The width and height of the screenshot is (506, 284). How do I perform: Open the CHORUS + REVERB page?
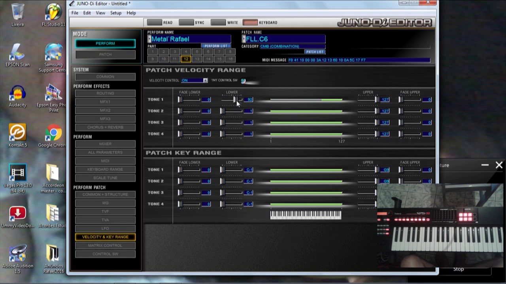pos(105,127)
